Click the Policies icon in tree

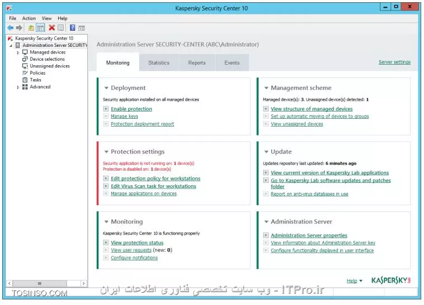click(x=25, y=73)
